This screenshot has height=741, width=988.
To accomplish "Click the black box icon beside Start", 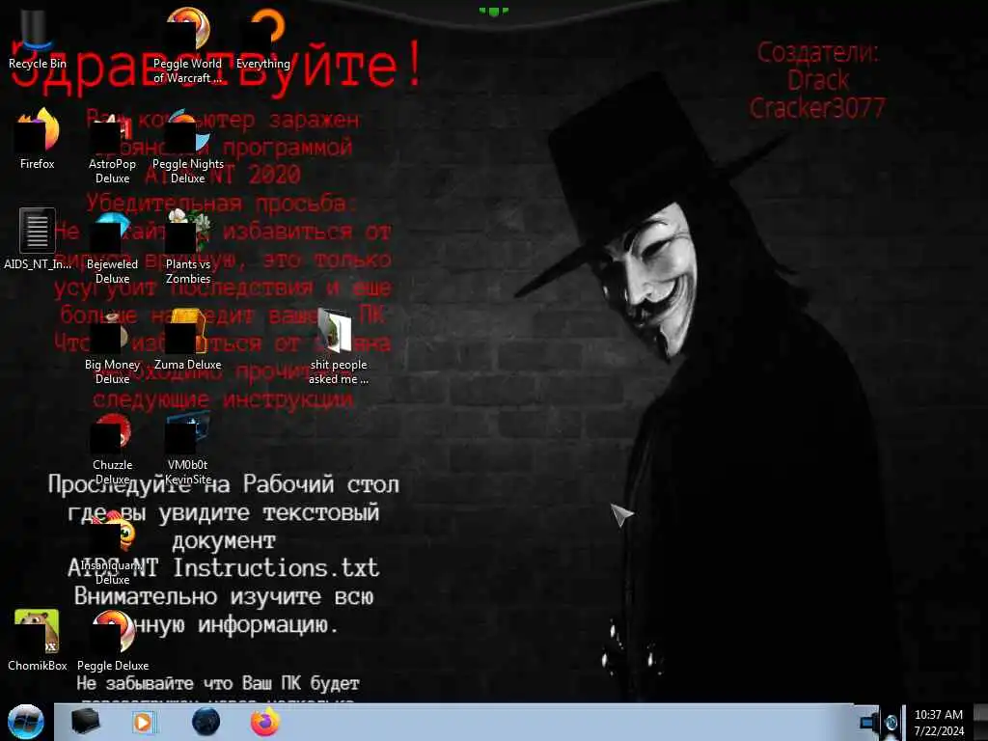I will [x=85, y=722].
